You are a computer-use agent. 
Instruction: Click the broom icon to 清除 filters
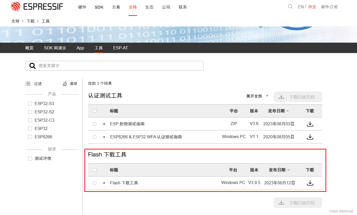point(65,83)
